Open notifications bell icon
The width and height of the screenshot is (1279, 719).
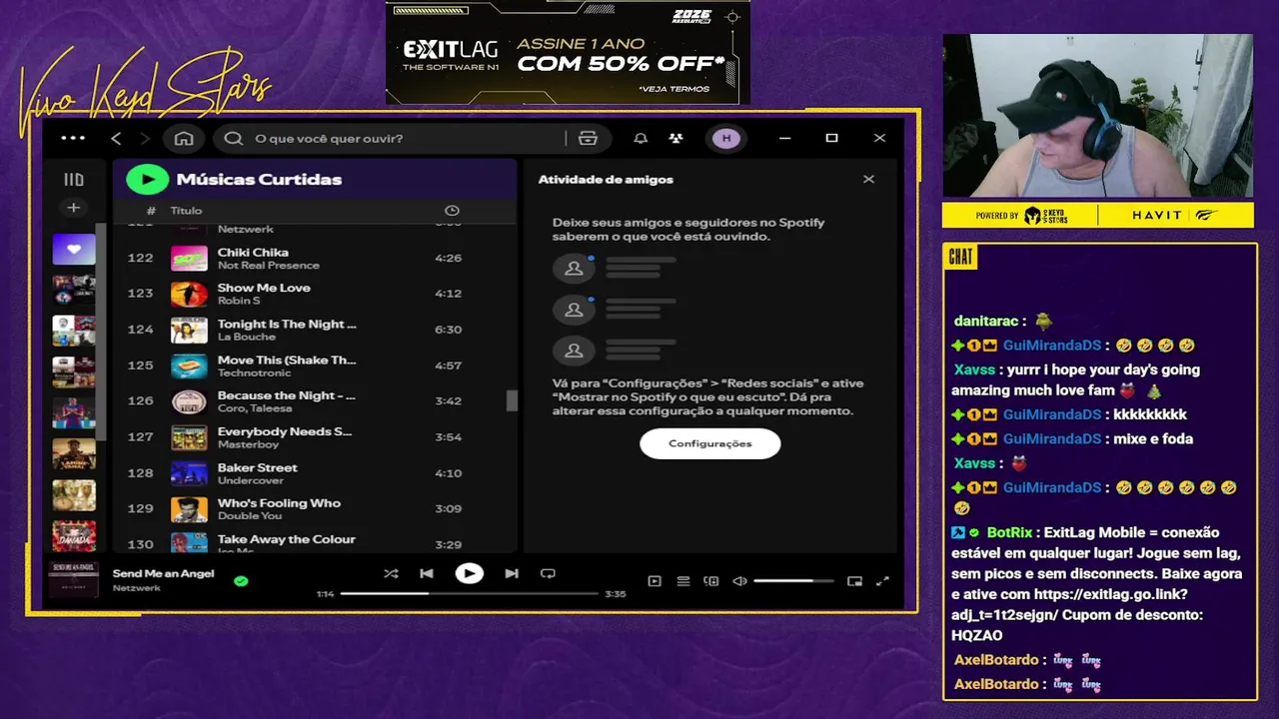coord(640,139)
